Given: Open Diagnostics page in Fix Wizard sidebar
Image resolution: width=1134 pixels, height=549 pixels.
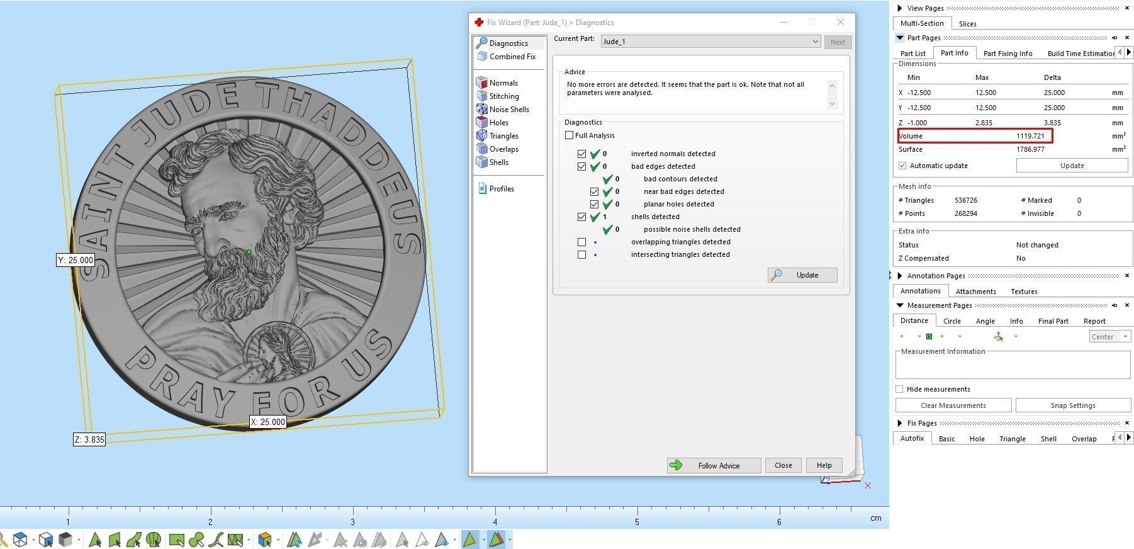Looking at the screenshot, I should pyautogui.click(x=508, y=43).
